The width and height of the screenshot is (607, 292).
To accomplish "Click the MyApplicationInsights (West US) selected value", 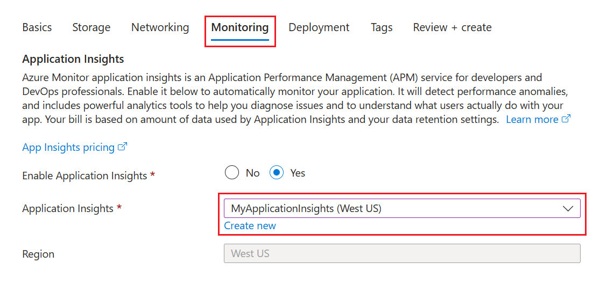I will pos(306,209).
